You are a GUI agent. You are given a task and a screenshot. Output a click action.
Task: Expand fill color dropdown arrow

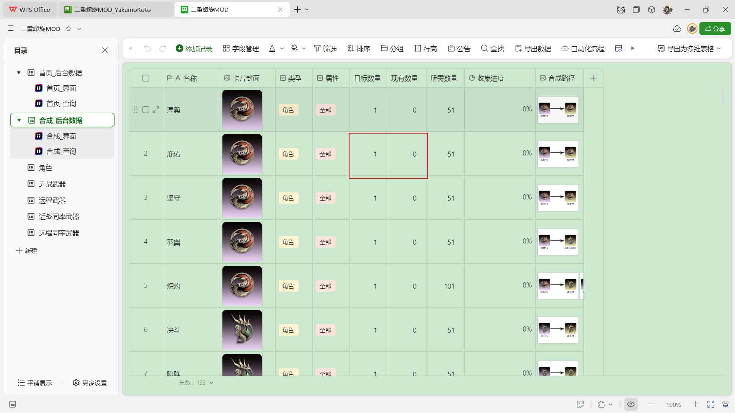click(304, 49)
